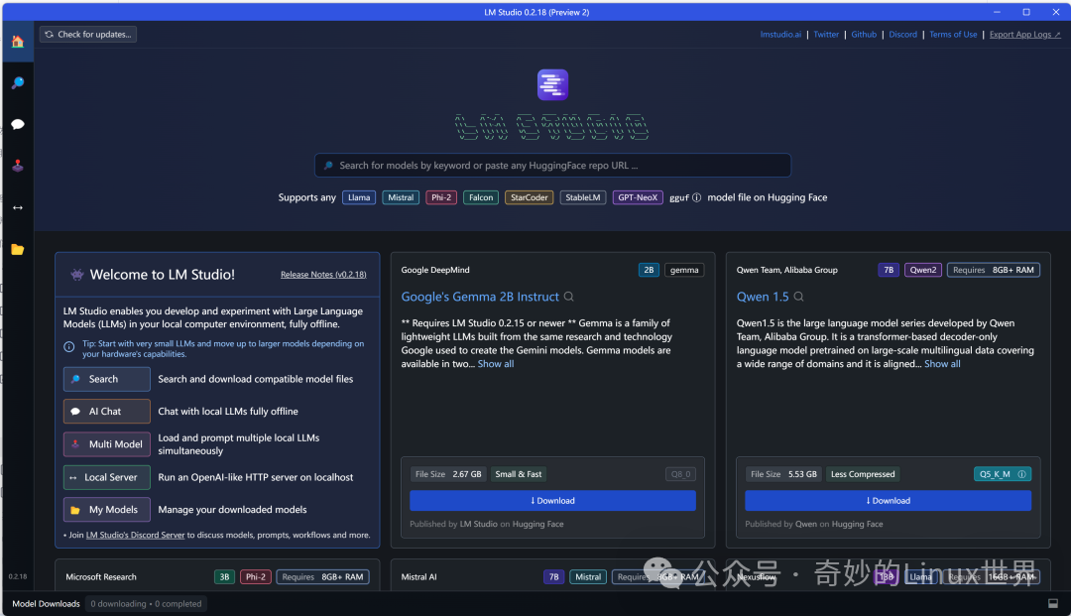Open the Terms of Use link

[x=953, y=34]
